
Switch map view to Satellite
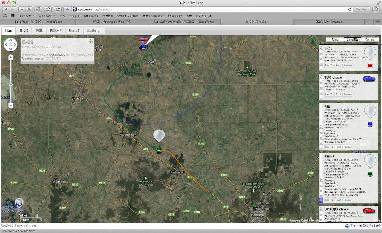click(x=352, y=39)
